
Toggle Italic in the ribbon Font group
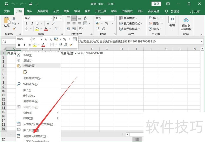click(32, 23)
